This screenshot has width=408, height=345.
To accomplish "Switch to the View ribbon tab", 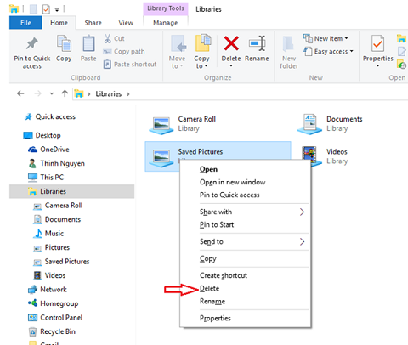I will (x=126, y=23).
